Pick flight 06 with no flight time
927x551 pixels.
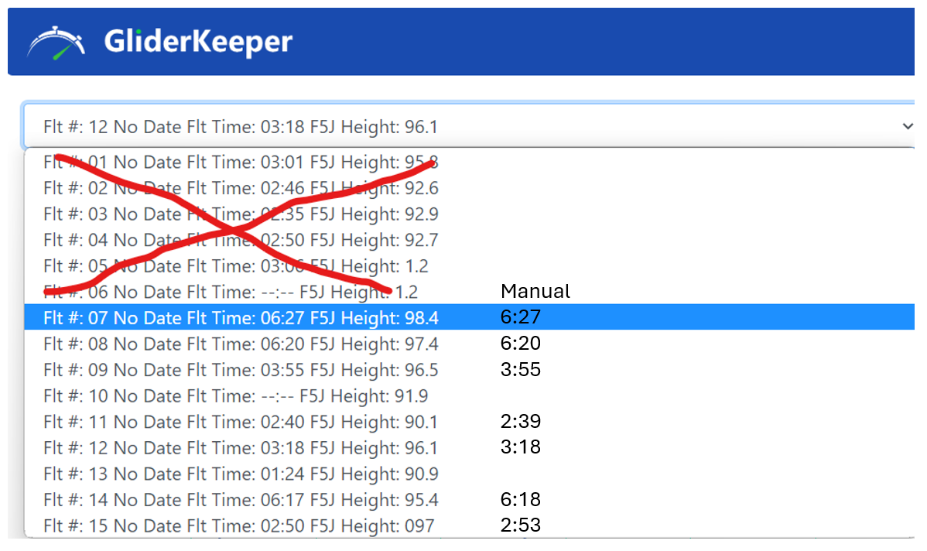click(231, 292)
